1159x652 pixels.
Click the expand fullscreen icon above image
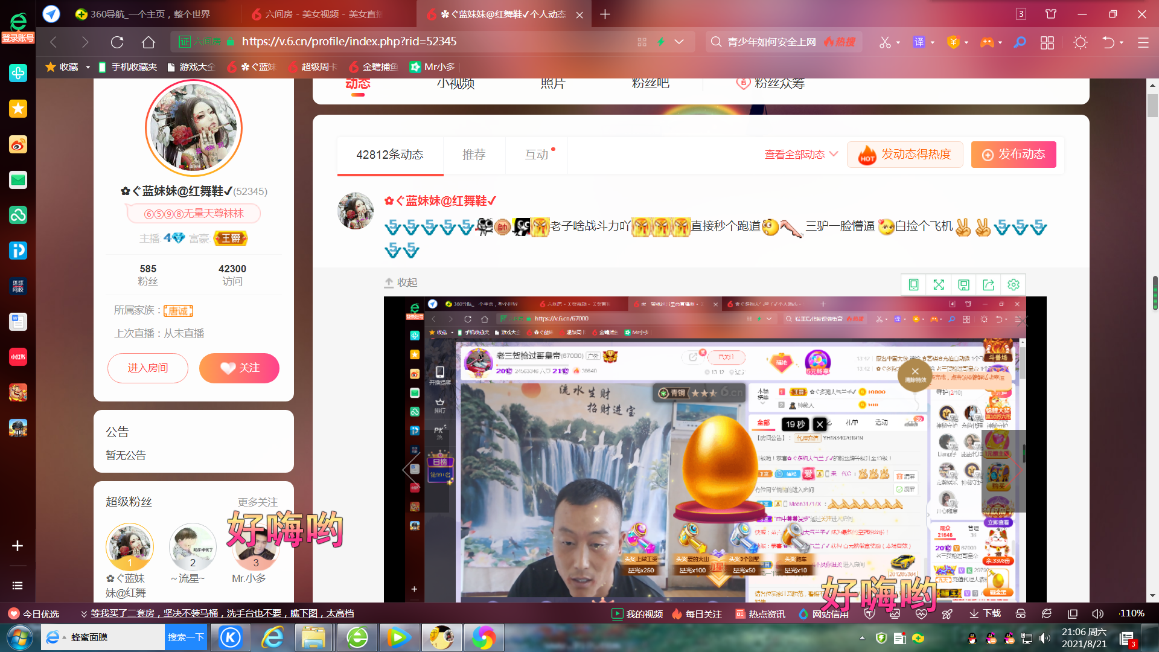[939, 285]
